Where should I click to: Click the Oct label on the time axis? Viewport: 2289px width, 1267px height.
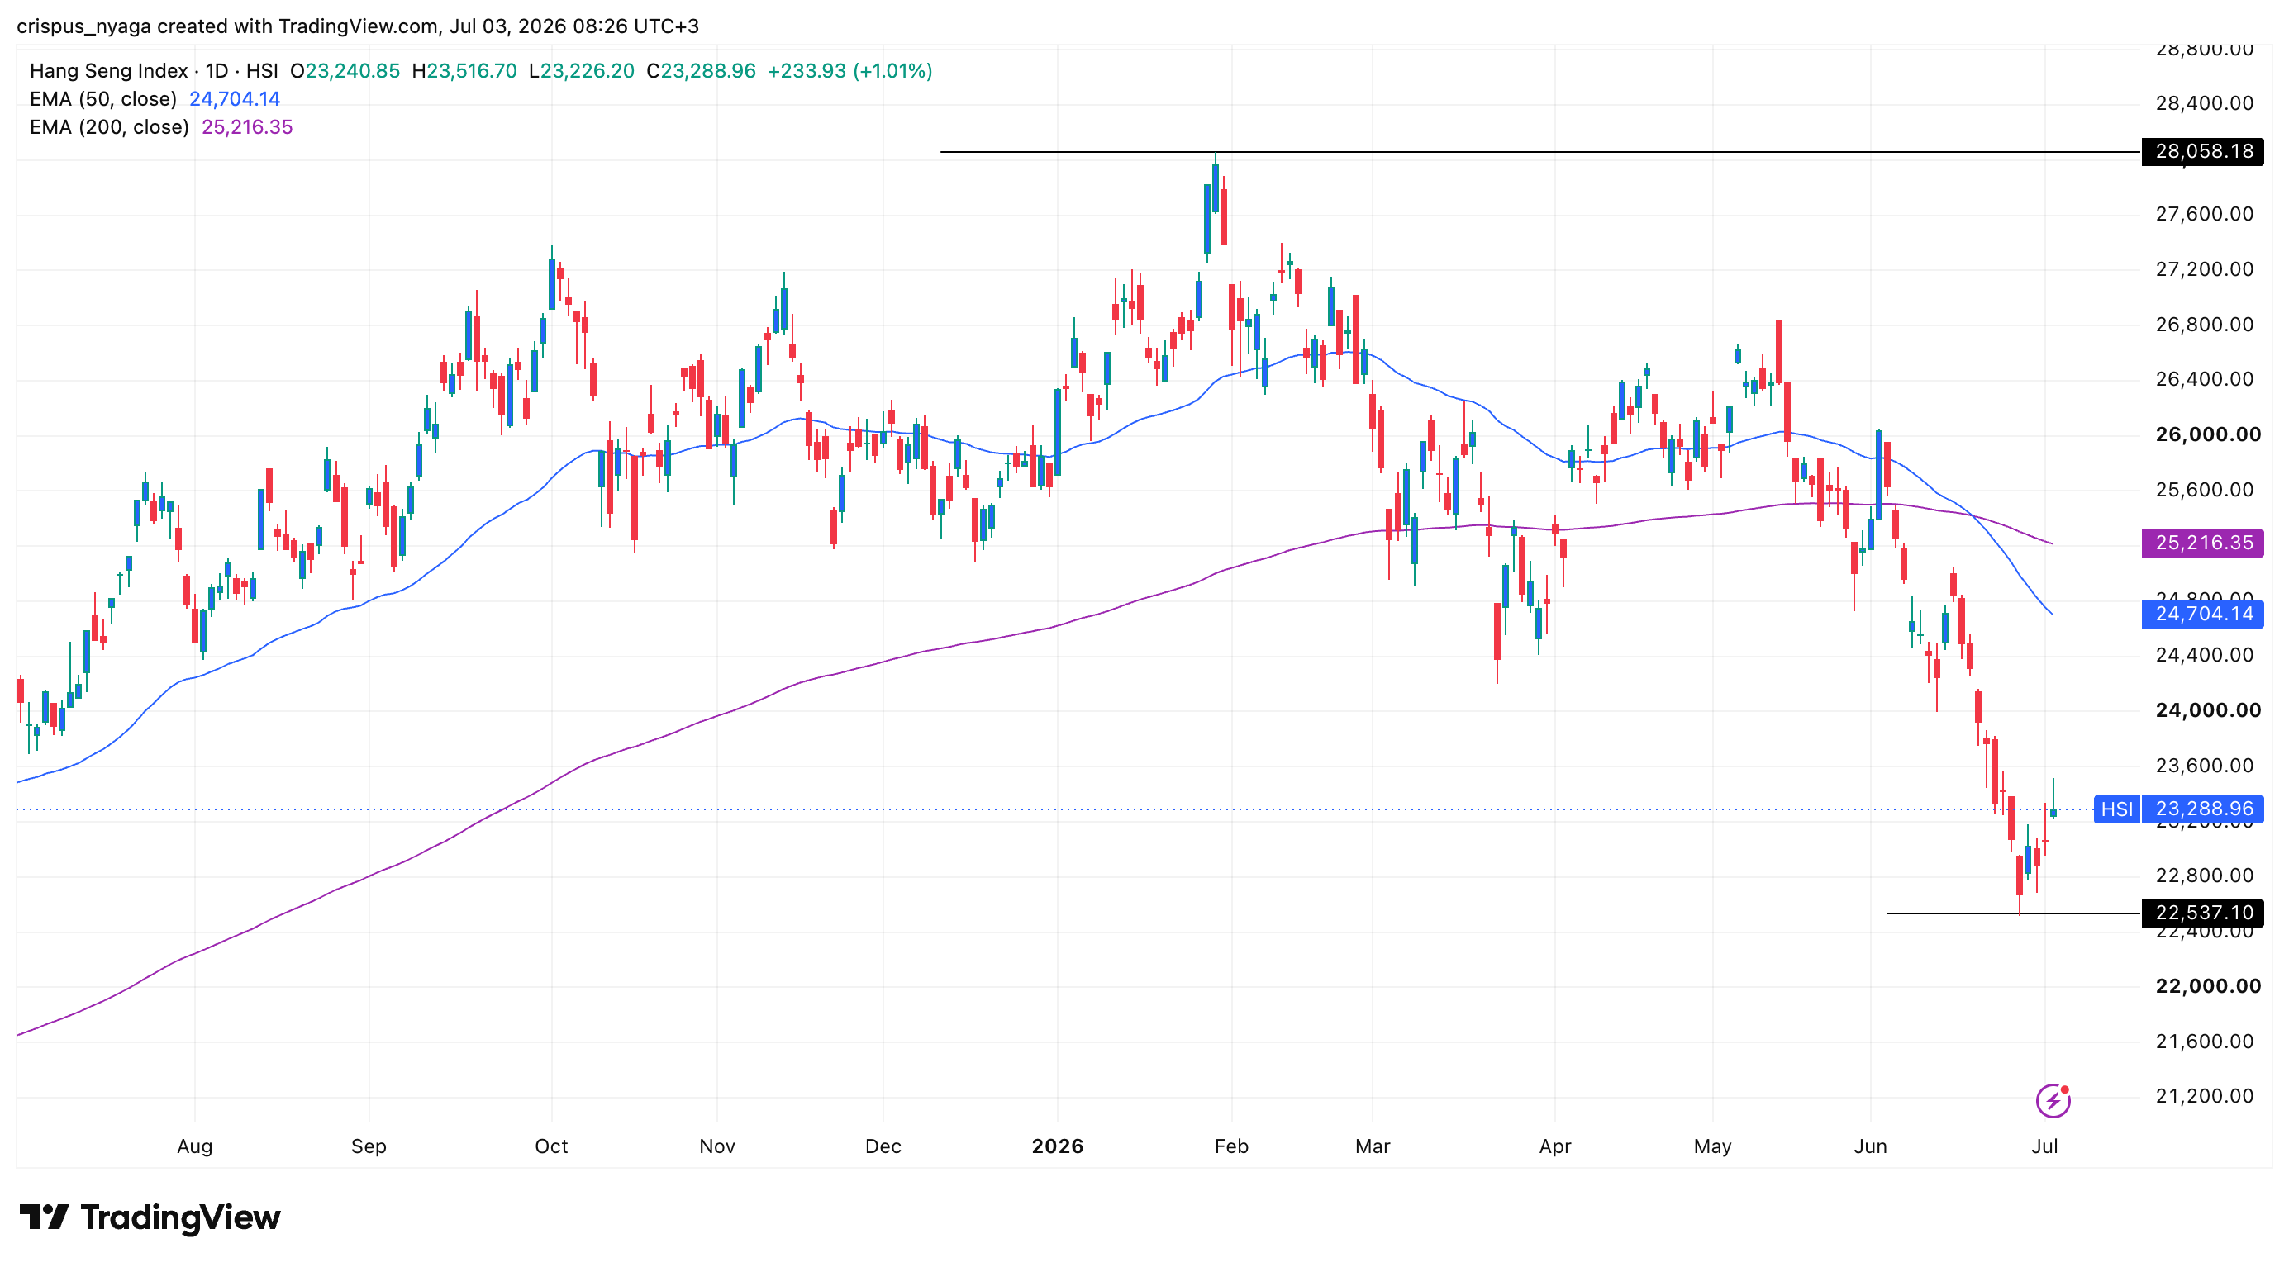pyautogui.click(x=551, y=1146)
